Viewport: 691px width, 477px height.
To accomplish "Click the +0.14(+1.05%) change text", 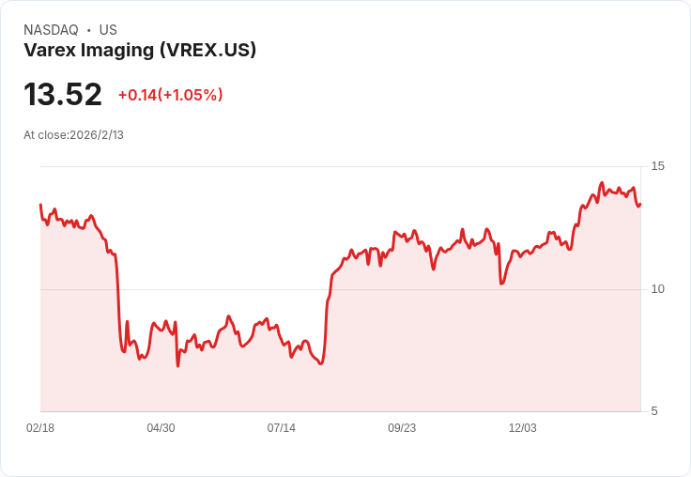I will tap(171, 95).
